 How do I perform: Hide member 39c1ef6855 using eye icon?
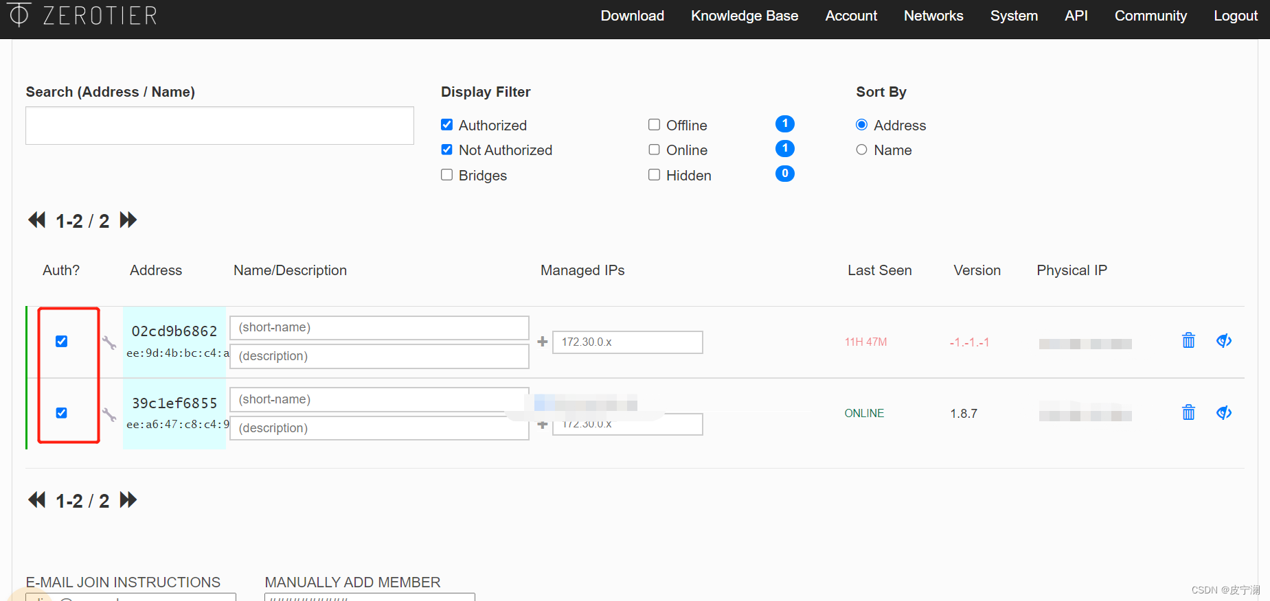pyautogui.click(x=1224, y=412)
